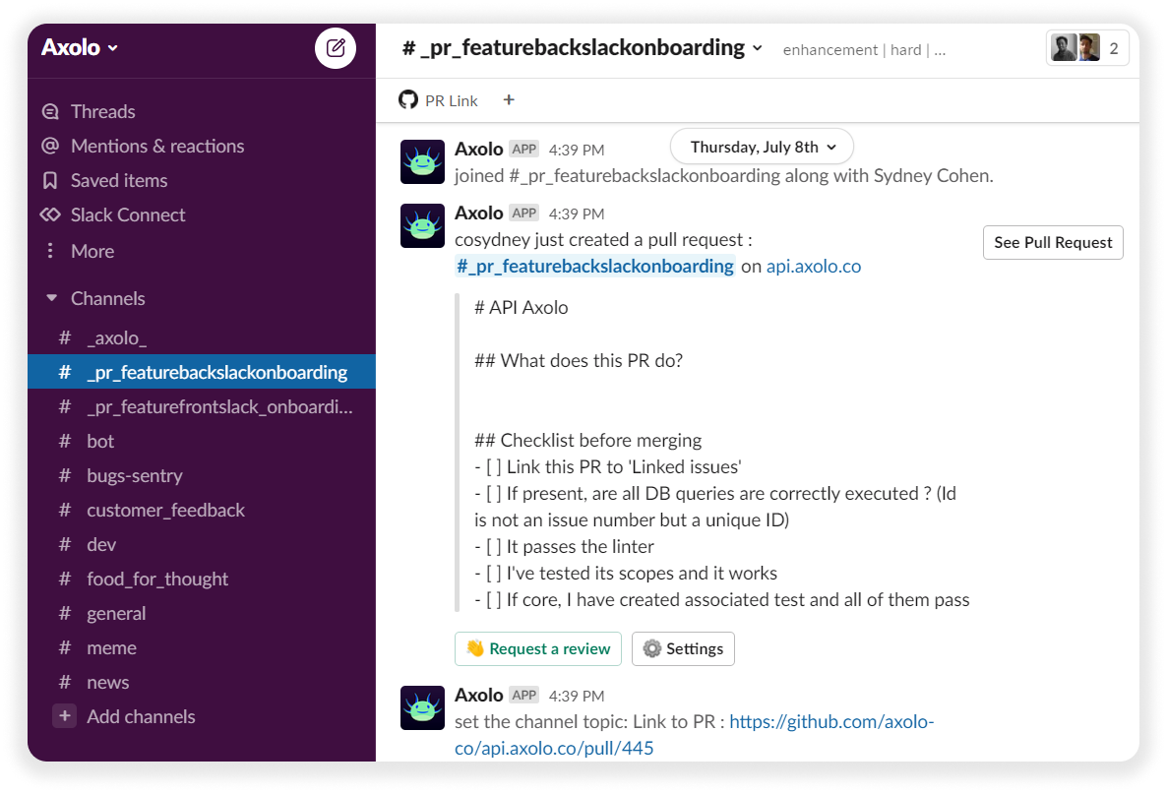Click Add channels
Viewport: 1167px width, 793px height.
pyautogui.click(x=141, y=717)
